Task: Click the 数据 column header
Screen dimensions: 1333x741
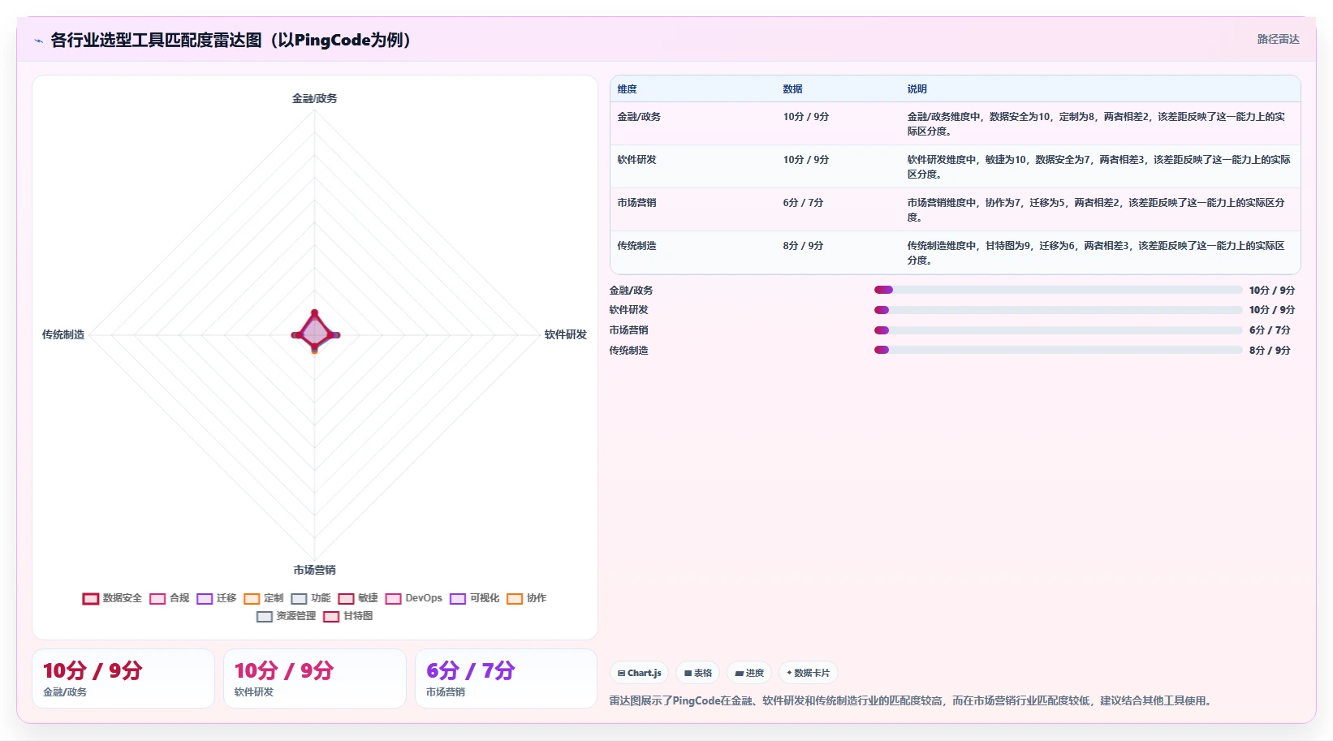Action: click(x=793, y=89)
